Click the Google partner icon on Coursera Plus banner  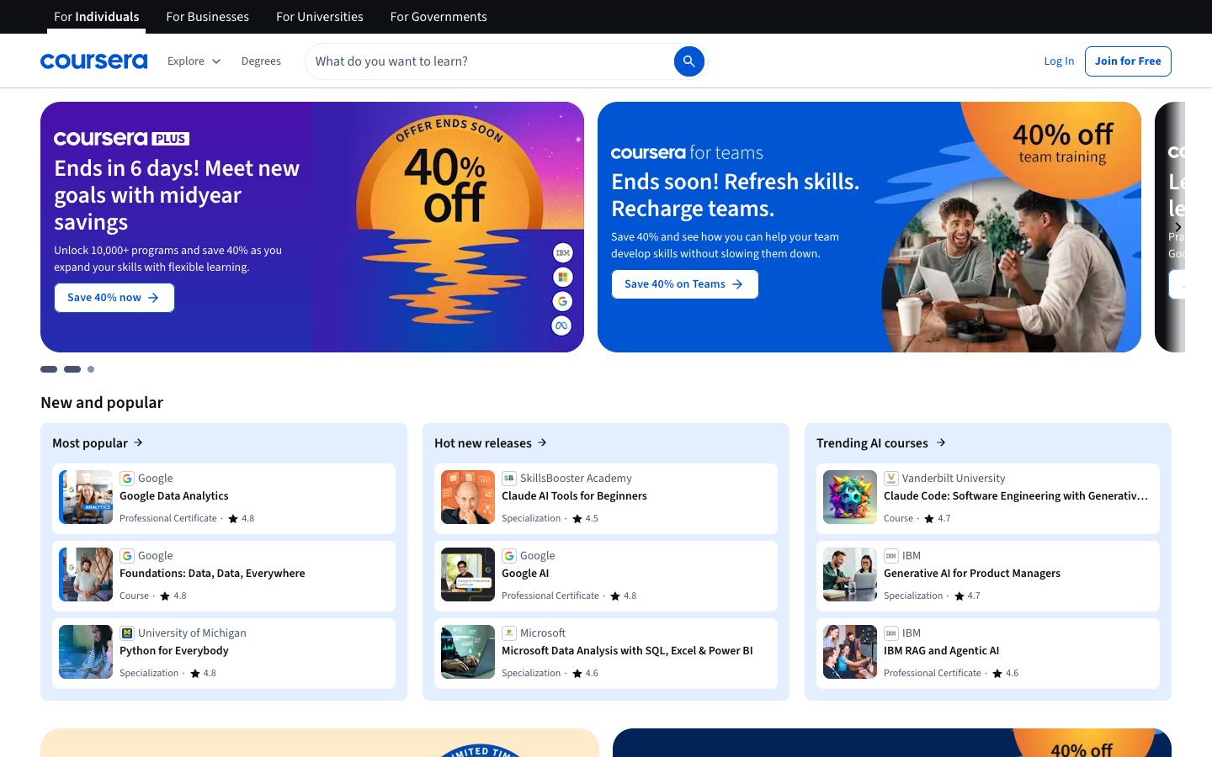(x=562, y=301)
